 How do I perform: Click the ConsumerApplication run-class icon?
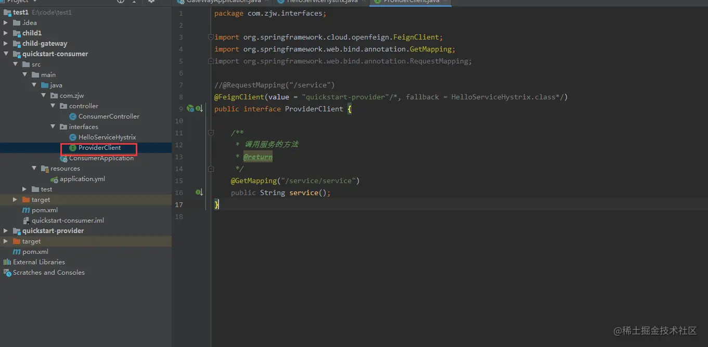click(x=63, y=158)
